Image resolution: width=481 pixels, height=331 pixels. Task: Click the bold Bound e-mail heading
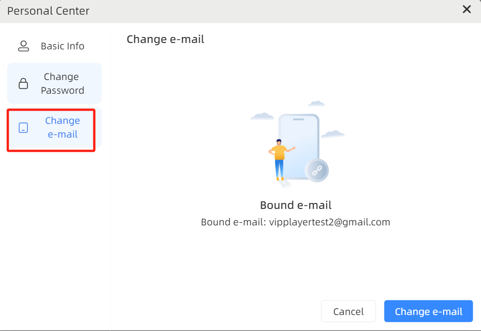tap(296, 205)
